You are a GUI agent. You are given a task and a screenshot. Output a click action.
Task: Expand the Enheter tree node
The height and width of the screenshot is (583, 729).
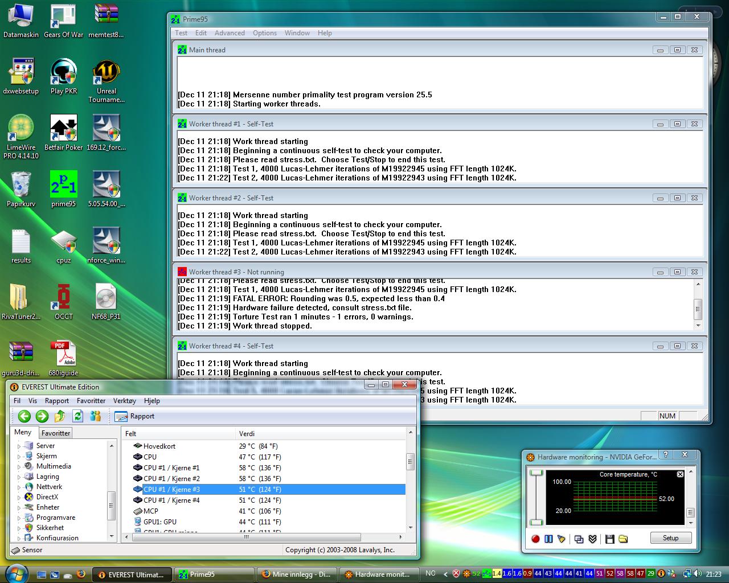19,508
